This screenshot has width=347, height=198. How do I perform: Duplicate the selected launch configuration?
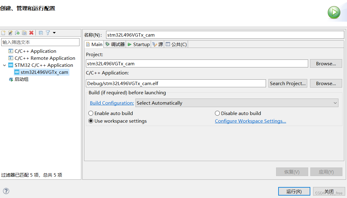(x=24, y=33)
